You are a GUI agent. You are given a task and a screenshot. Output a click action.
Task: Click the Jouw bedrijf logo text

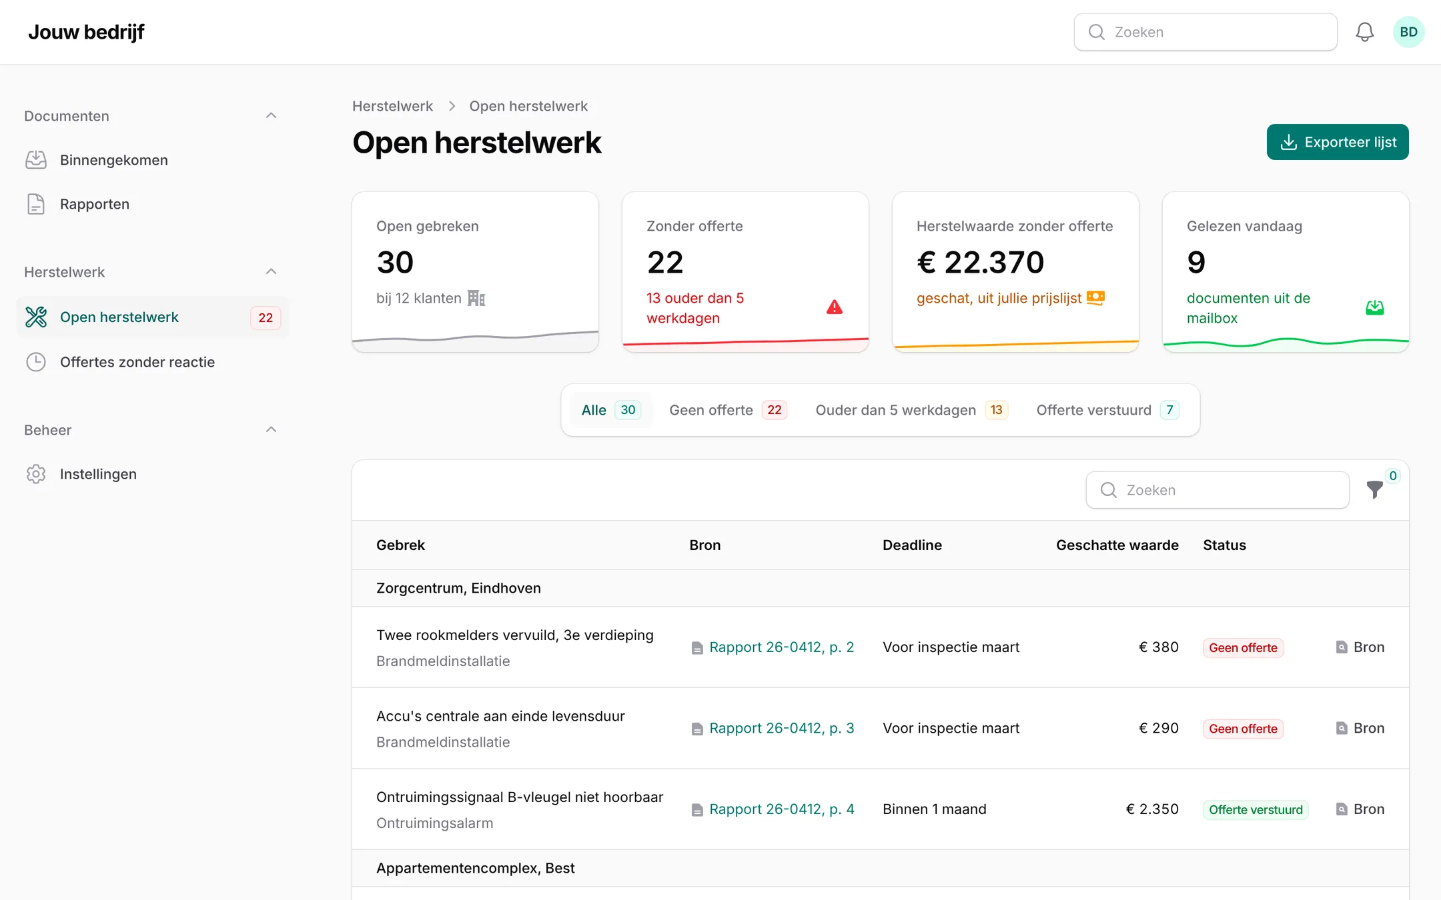86,32
